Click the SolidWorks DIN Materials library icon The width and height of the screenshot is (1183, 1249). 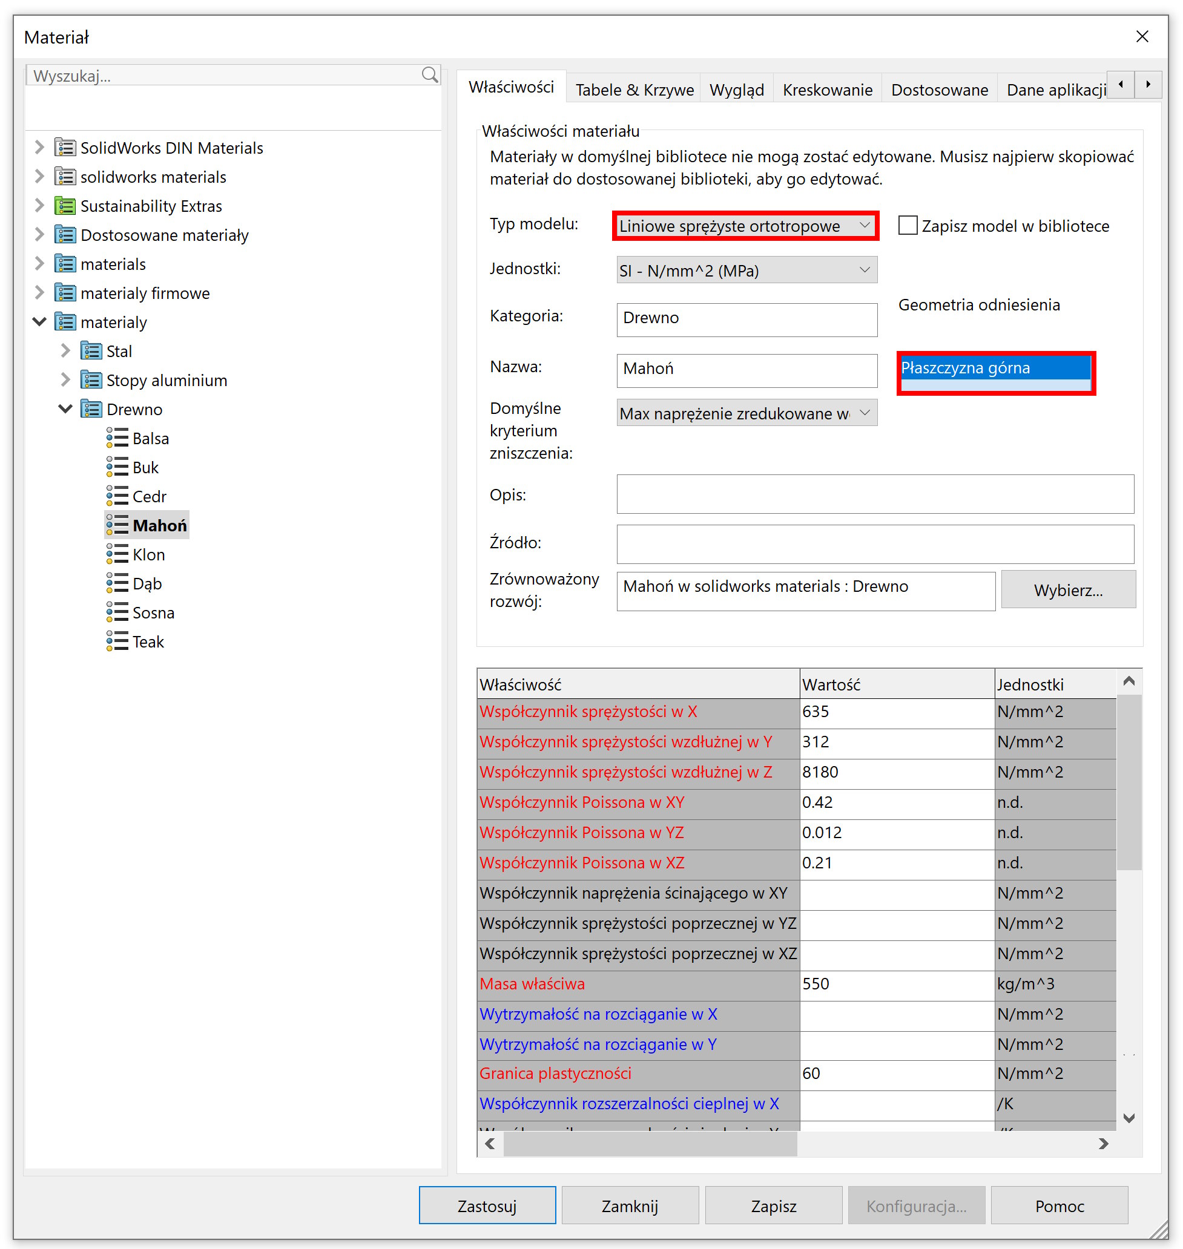click(65, 148)
